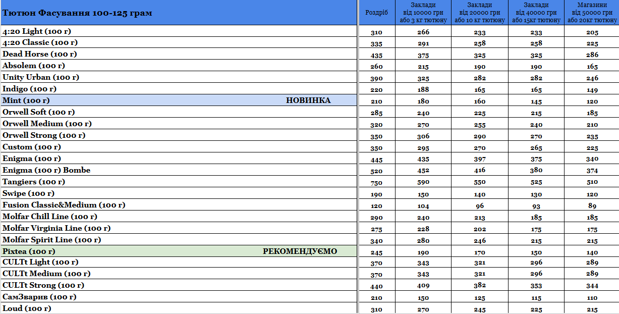Click Orwell Strong price 306

(x=423, y=136)
